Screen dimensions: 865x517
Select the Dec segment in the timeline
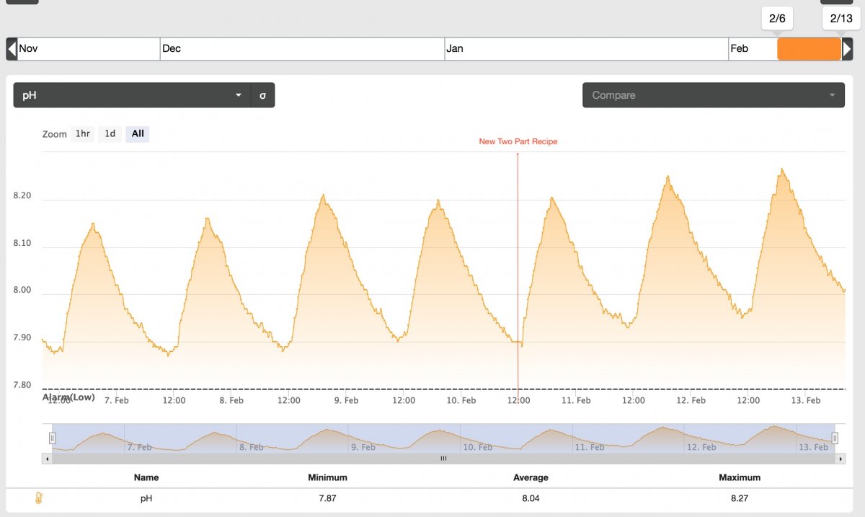[302, 49]
